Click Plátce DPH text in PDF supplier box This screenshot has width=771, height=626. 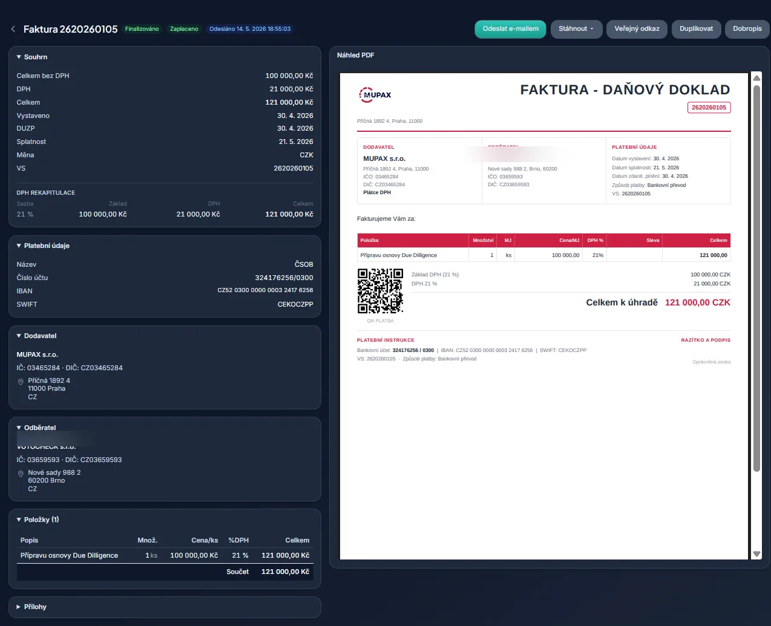[377, 192]
